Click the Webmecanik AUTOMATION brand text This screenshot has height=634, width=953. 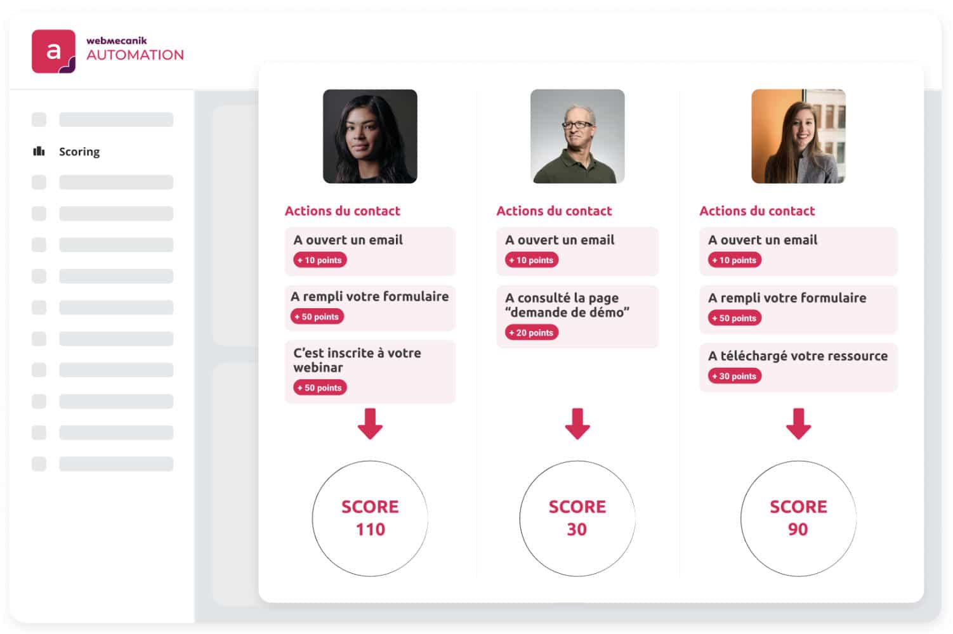(135, 49)
